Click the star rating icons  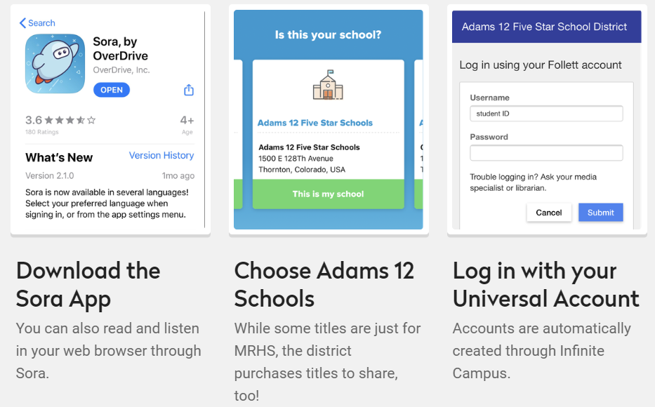70,120
